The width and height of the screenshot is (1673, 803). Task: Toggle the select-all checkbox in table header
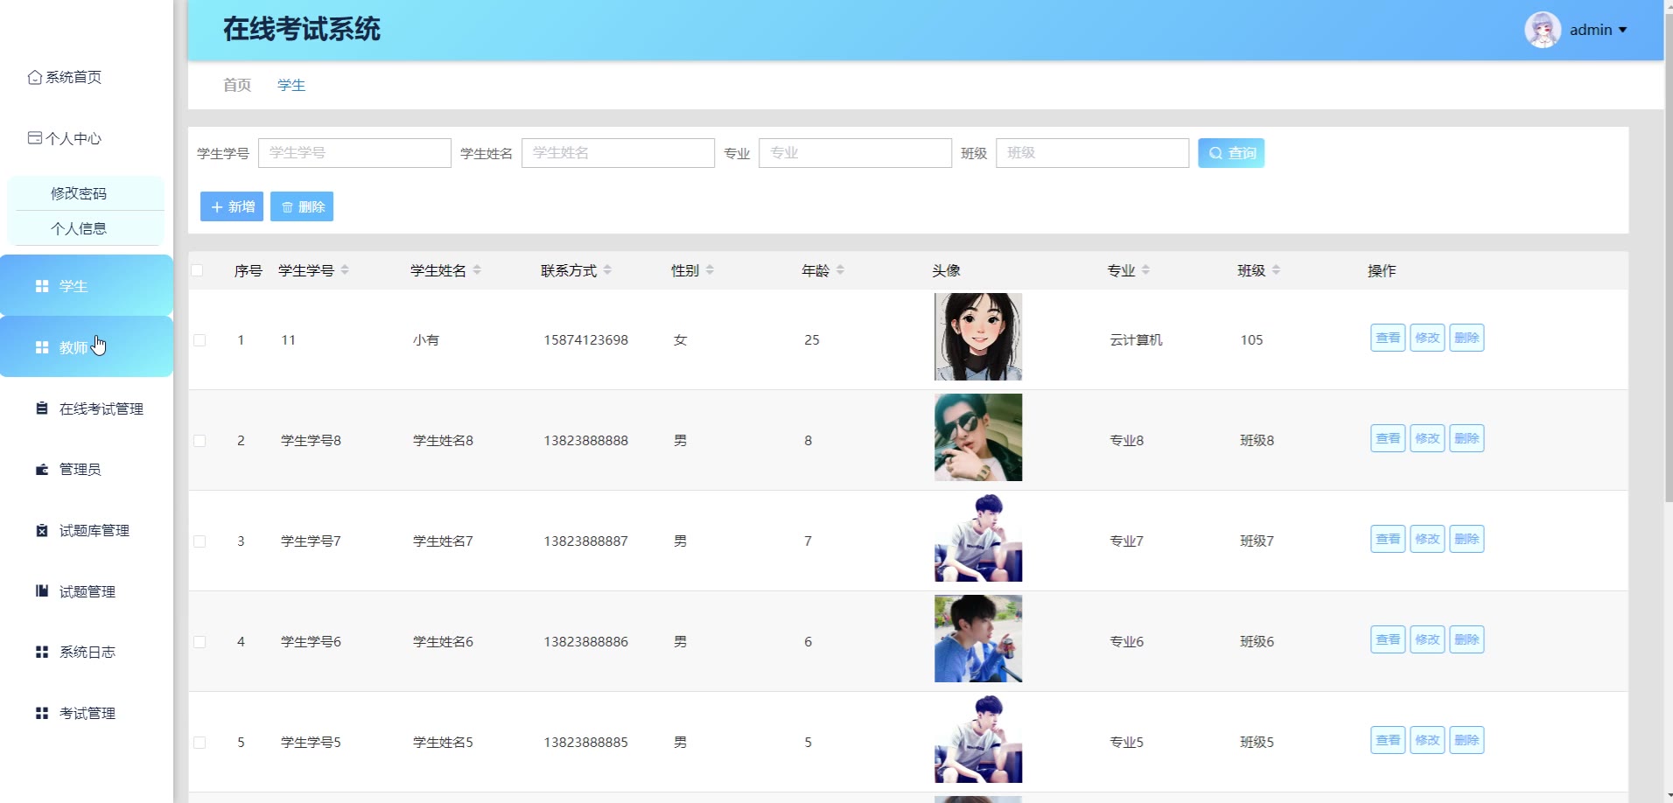198,270
